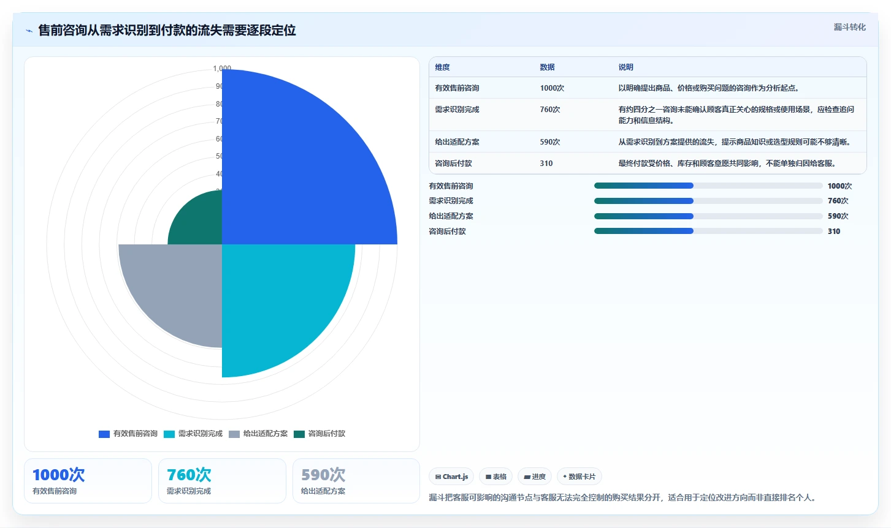Click the 需求识别完成 progress list label
The width and height of the screenshot is (891, 528).
pos(451,201)
